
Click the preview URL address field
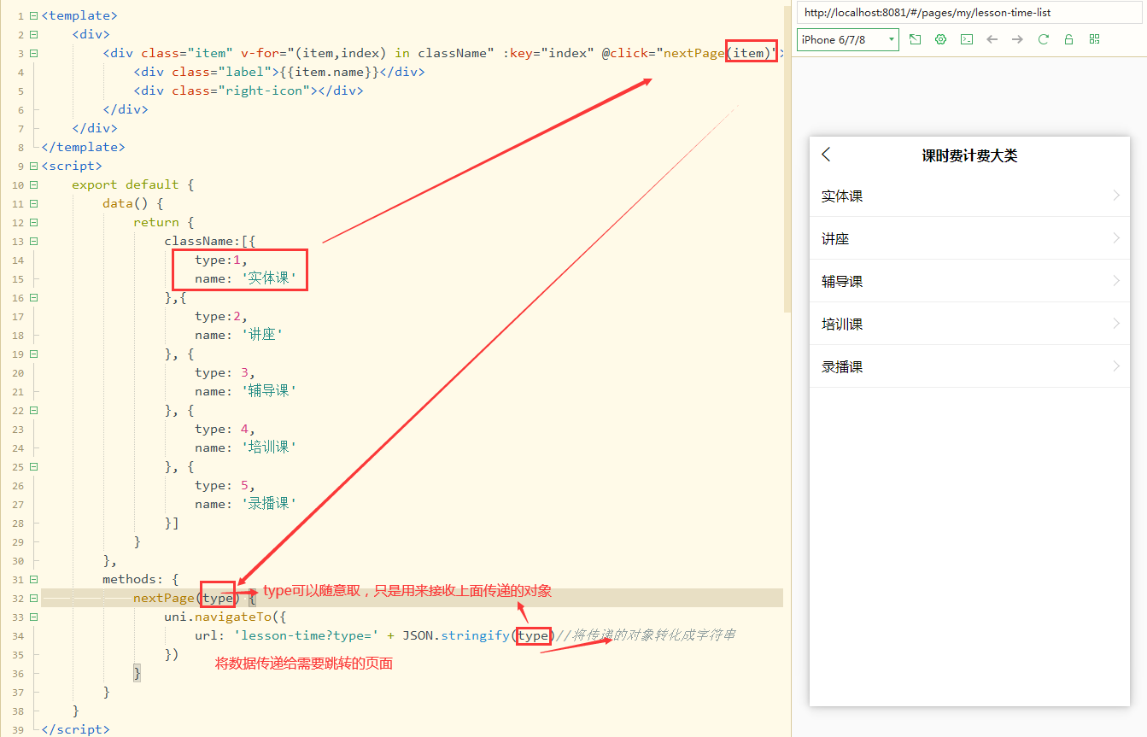(969, 13)
